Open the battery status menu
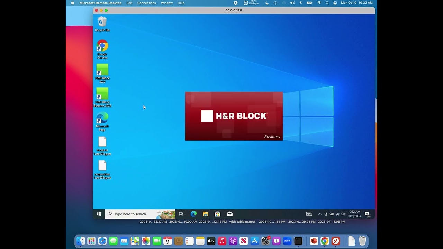This screenshot has width=443, height=249. point(309,3)
